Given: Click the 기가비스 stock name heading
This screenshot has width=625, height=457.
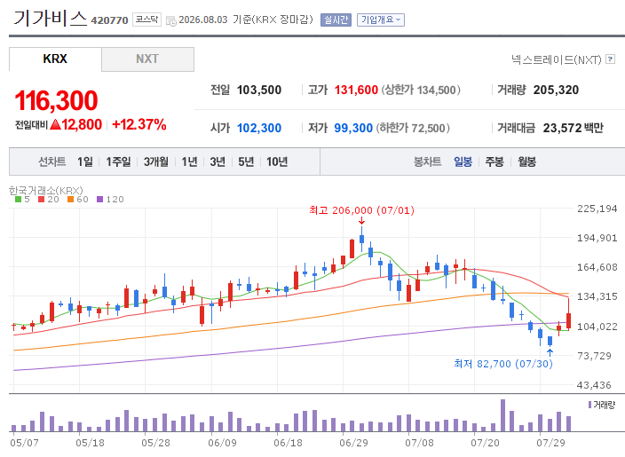Looking at the screenshot, I should coord(51,19).
